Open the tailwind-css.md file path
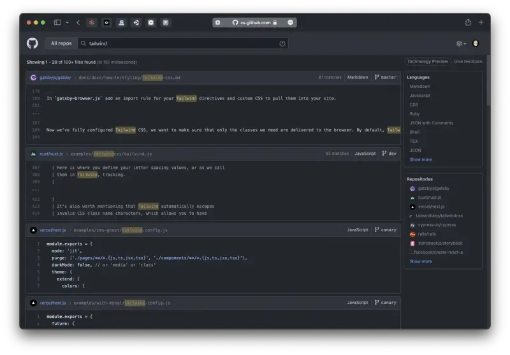 click(x=129, y=78)
